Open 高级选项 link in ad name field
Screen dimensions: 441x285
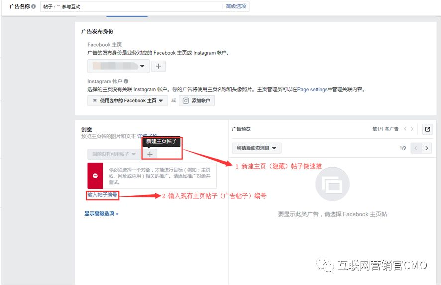(x=236, y=6)
